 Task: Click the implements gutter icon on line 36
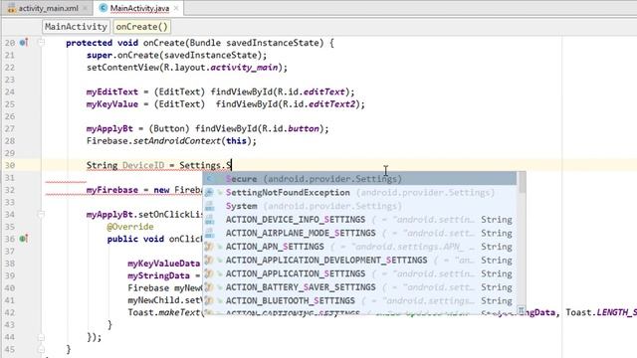coord(24,239)
